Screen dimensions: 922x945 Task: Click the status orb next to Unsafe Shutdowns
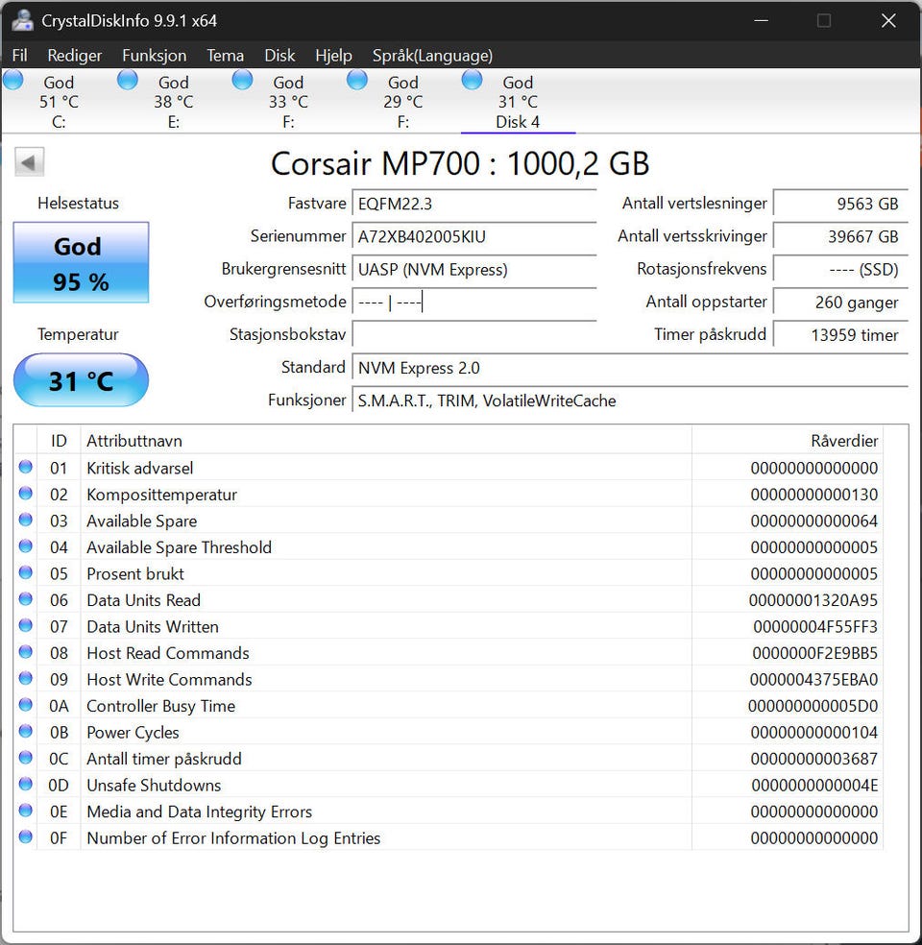click(x=25, y=784)
